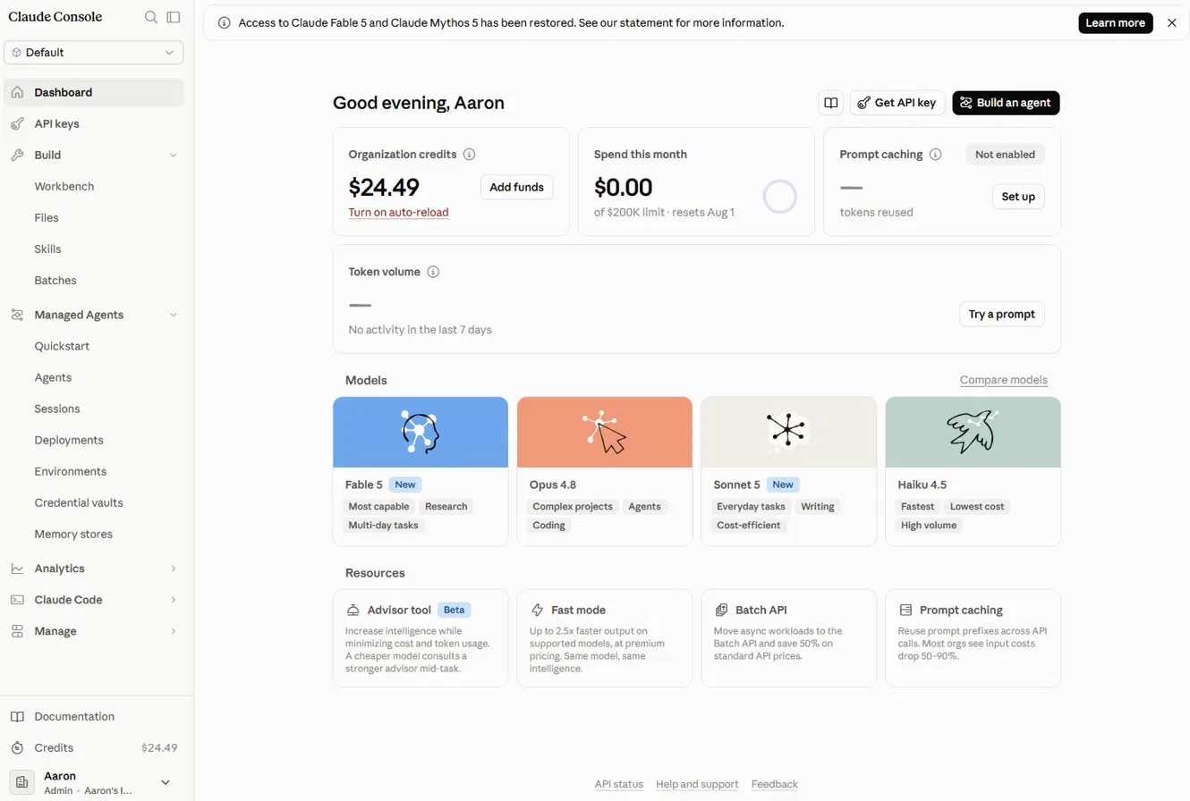Click the Credits coin icon at bottom
Screen dimensions: 1190x801
click(17, 747)
